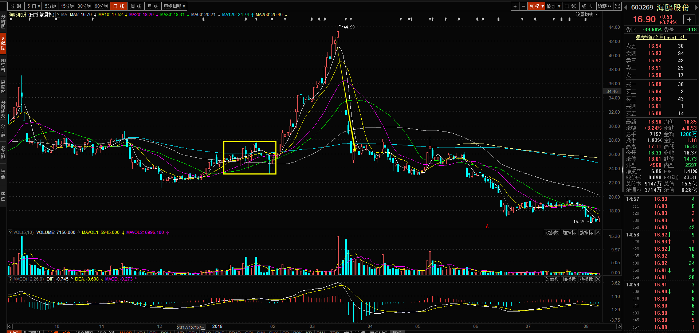This screenshot has height=333, width=699.
Task: Open F10 资料 sidebar panel
Action: click(x=3, y=65)
